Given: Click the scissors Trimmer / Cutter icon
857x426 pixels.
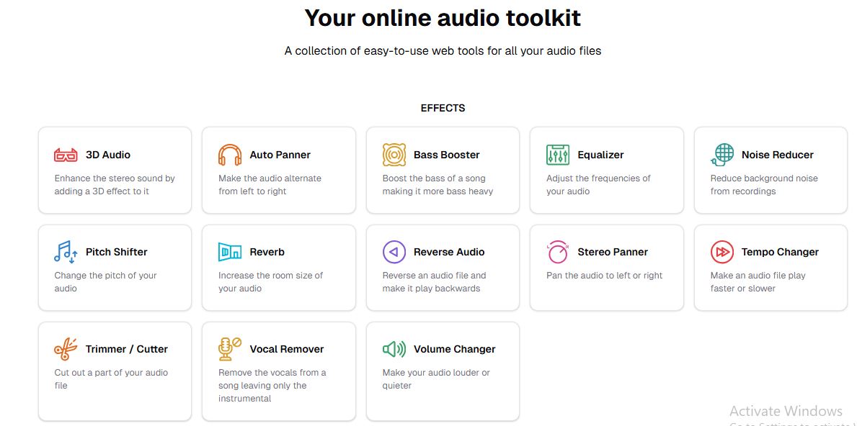Looking at the screenshot, I should click(x=66, y=349).
